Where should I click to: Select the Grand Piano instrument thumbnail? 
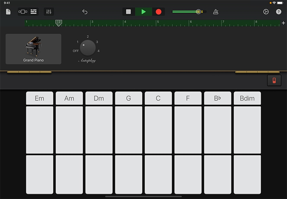pos(33,49)
